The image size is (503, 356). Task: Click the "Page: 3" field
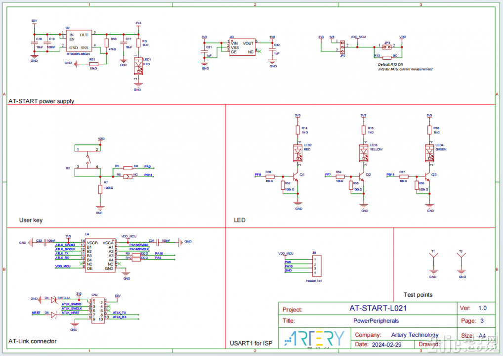coord(471,321)
